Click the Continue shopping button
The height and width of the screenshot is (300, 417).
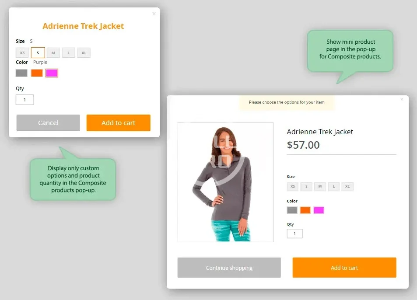click(x=229, y=268)
